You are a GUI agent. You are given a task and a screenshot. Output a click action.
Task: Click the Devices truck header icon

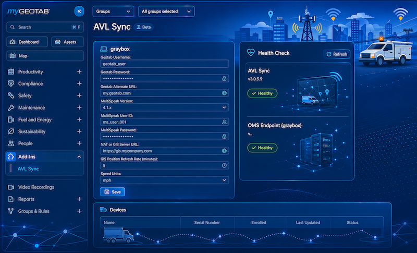click(x=103, y=210)
